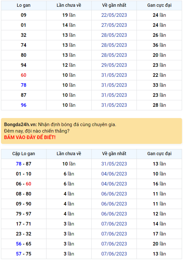Image resolution: width=183 pixels, height=260 pixels.
Task: Select the '28 lần' cell in row 96
Action: [x=159, y=105]
